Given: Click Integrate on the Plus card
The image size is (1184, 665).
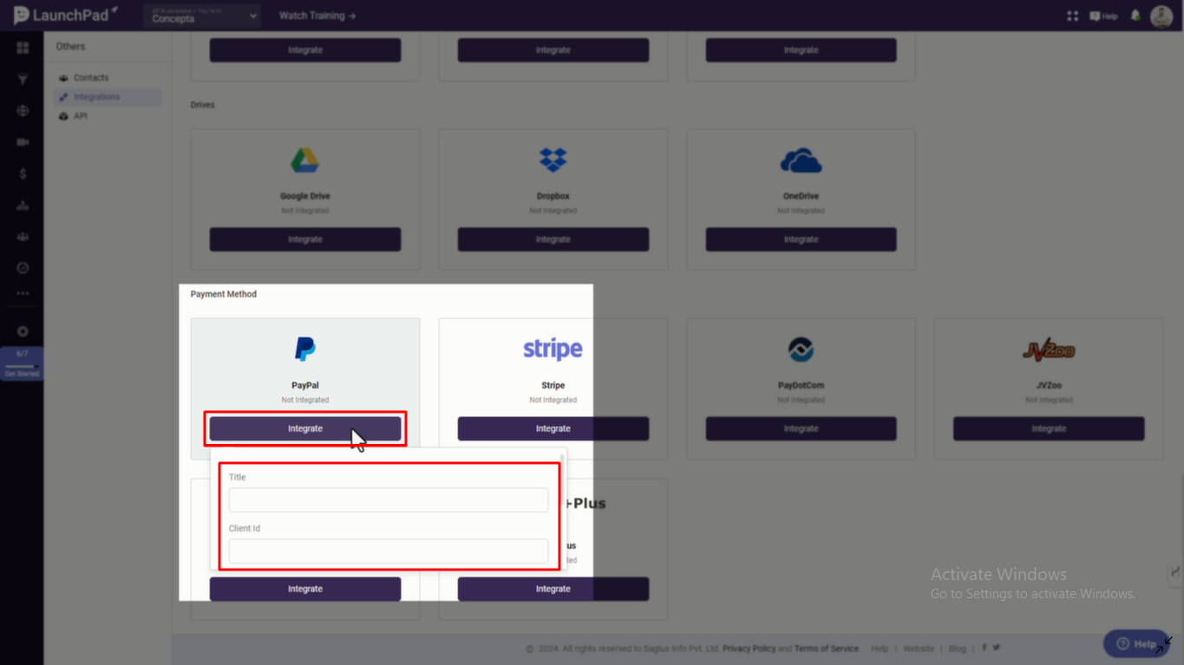Looking at the screenshot, I should pyautogui.click(x=553, y=589).
